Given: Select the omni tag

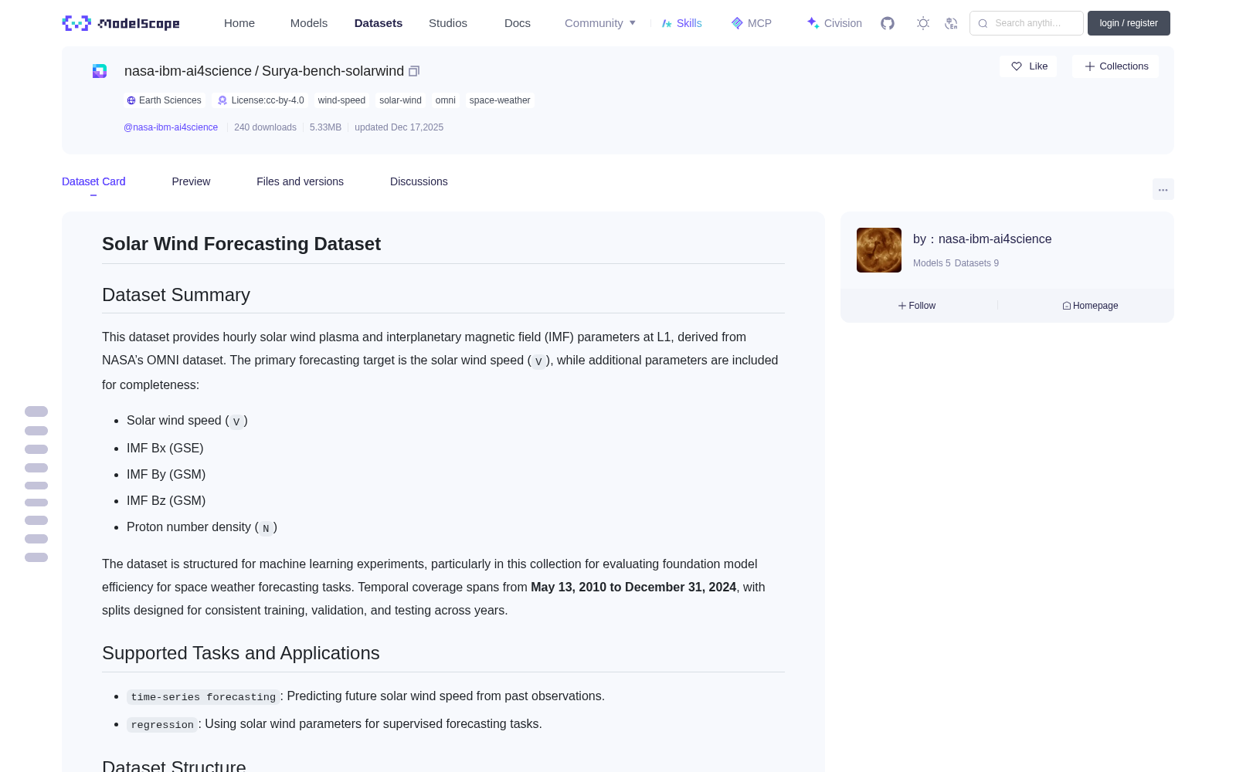Looking at the screenshot, I should (x=446, y=100).
